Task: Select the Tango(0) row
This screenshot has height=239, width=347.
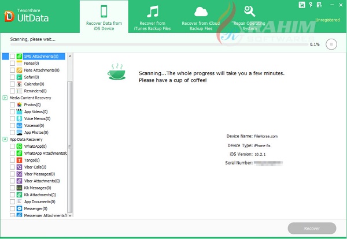Action: 32,160
